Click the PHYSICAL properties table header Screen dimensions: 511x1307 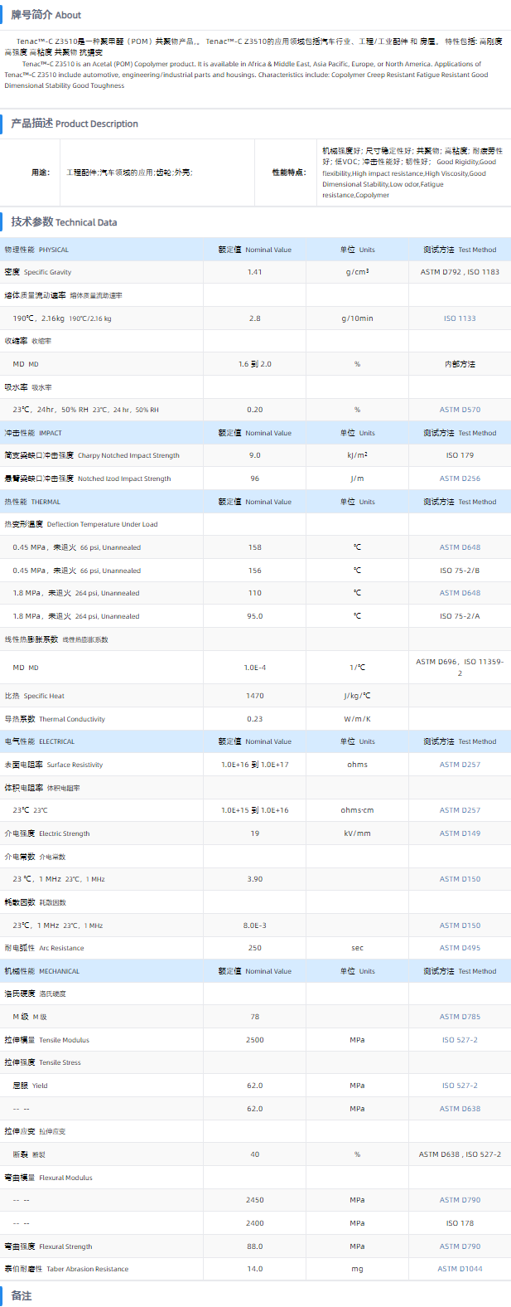tap(36, 250)
